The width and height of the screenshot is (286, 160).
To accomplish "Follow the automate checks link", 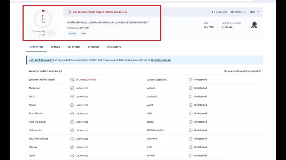I will [161, 60].
